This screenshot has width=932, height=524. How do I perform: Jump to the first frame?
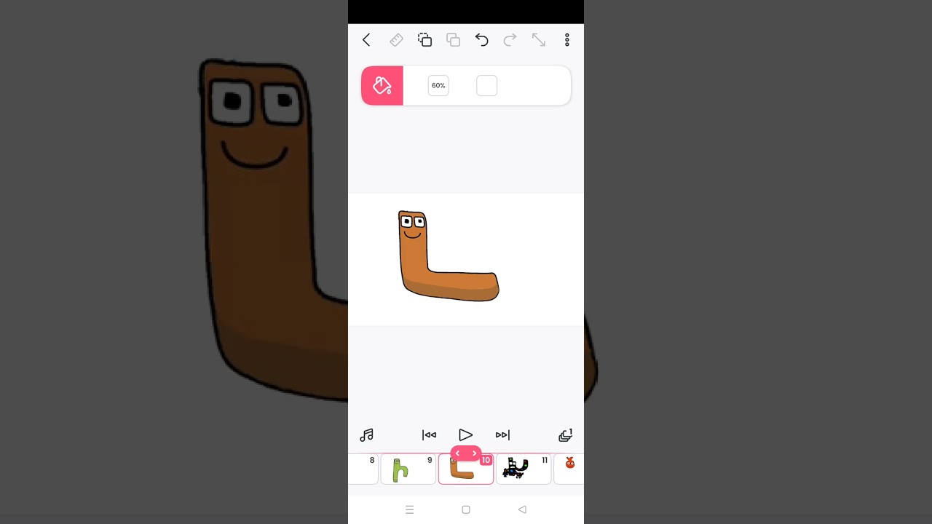pos(429,435)
